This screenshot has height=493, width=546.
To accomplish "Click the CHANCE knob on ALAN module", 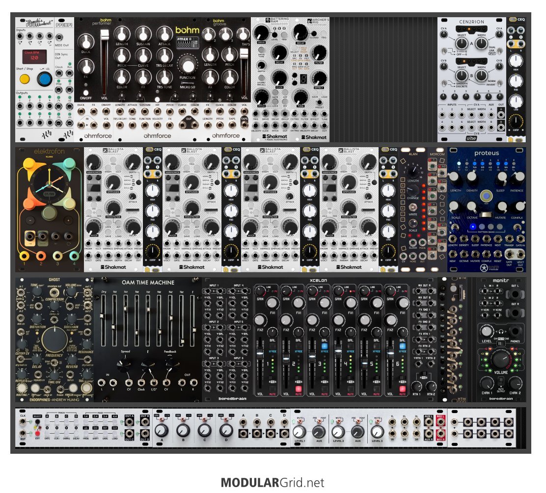I will click(x=413, y=190).
